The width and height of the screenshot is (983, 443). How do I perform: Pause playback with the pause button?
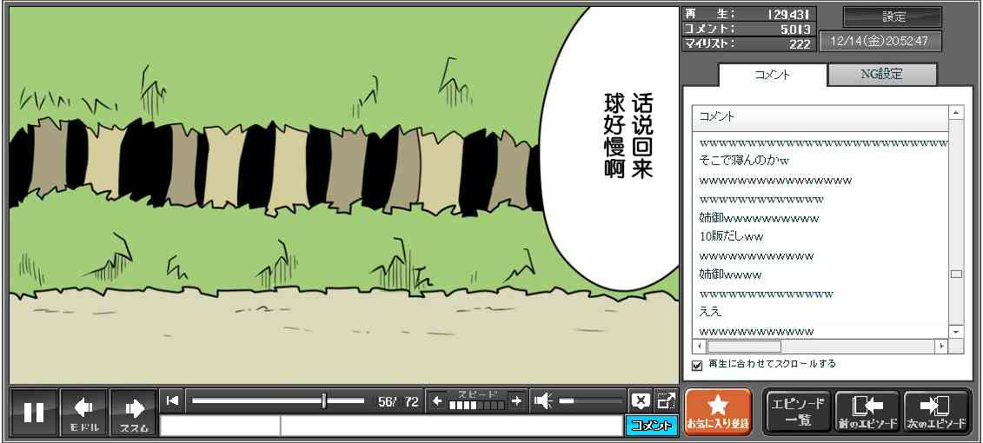34,412
